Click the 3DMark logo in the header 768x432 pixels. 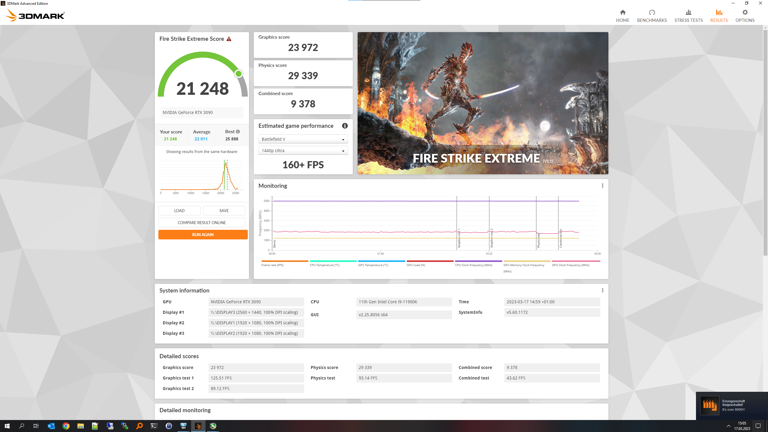pyautogui.click(x=35, y=15)
